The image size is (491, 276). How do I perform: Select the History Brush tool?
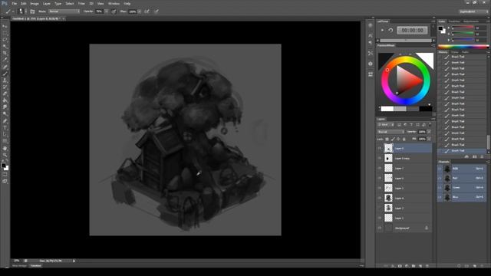5,87
